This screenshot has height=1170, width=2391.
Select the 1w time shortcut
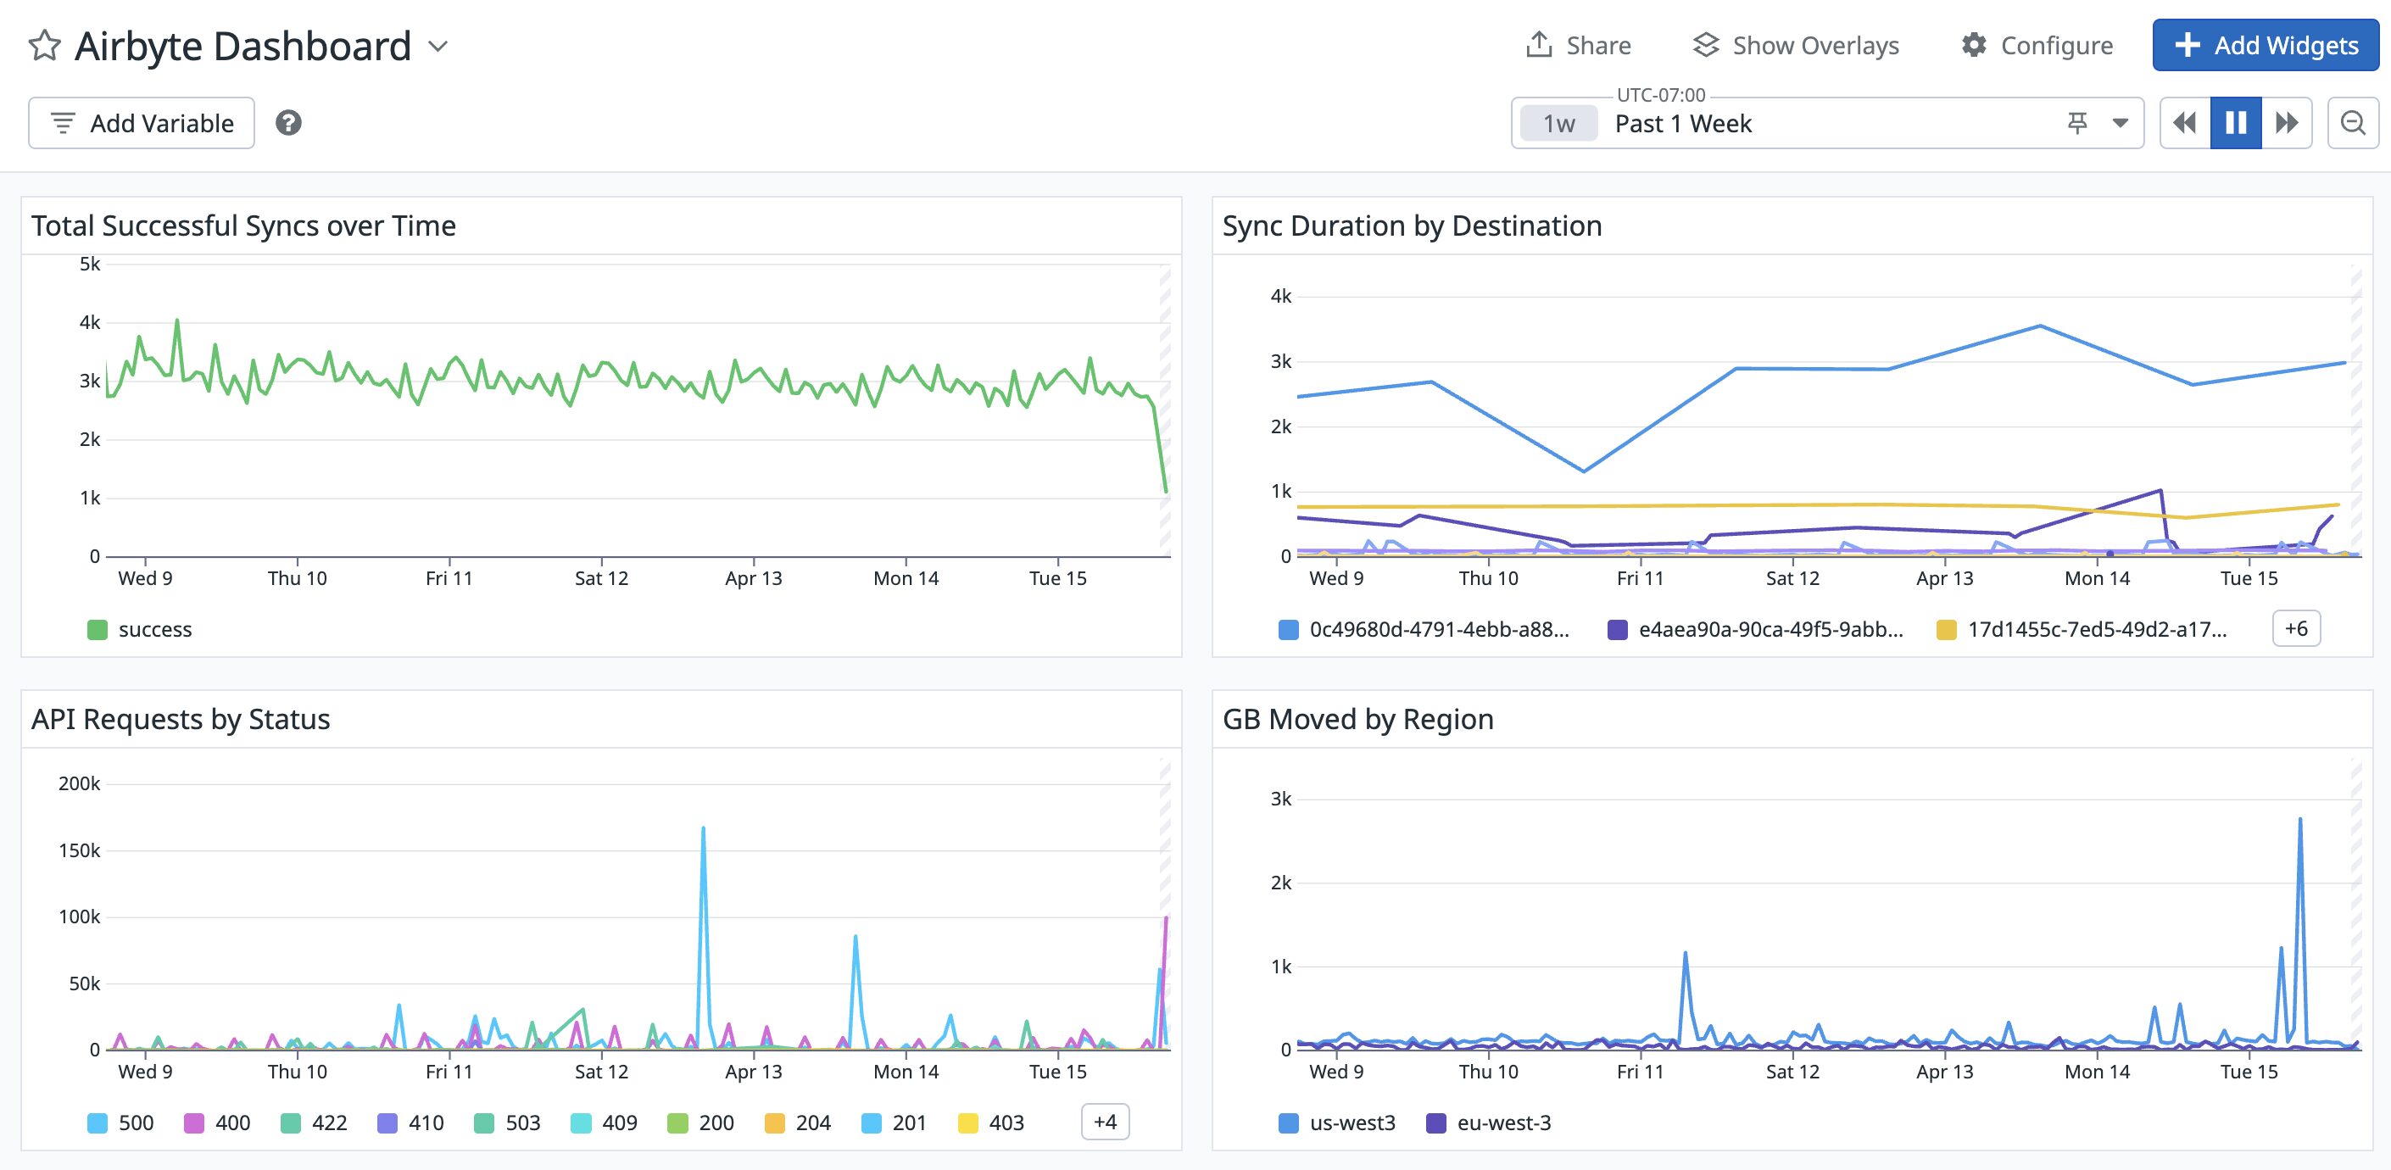pyautogui.click(x=1558, y=122)
